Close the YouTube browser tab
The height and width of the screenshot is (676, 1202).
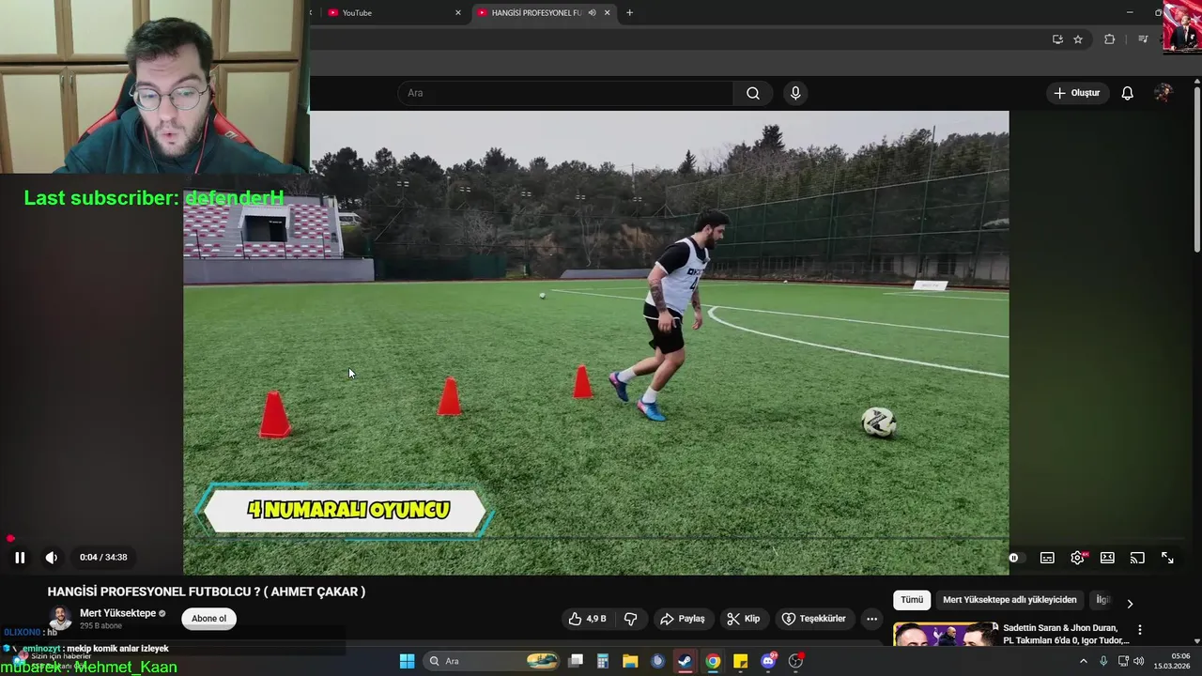tap(458, 12)
